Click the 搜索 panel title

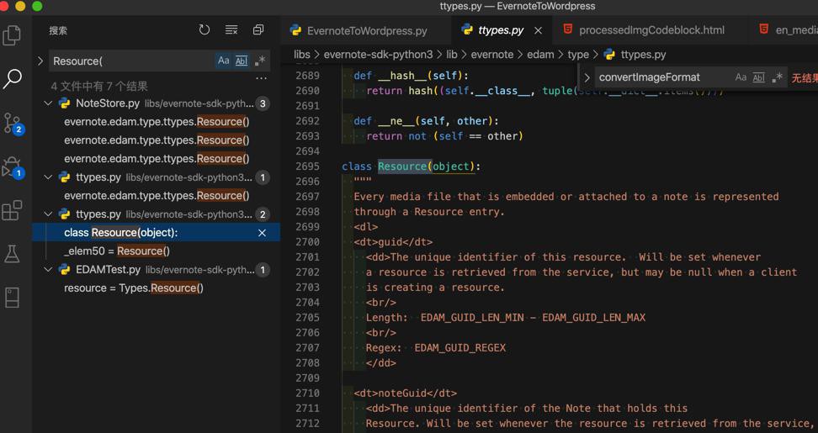[58, 30]
